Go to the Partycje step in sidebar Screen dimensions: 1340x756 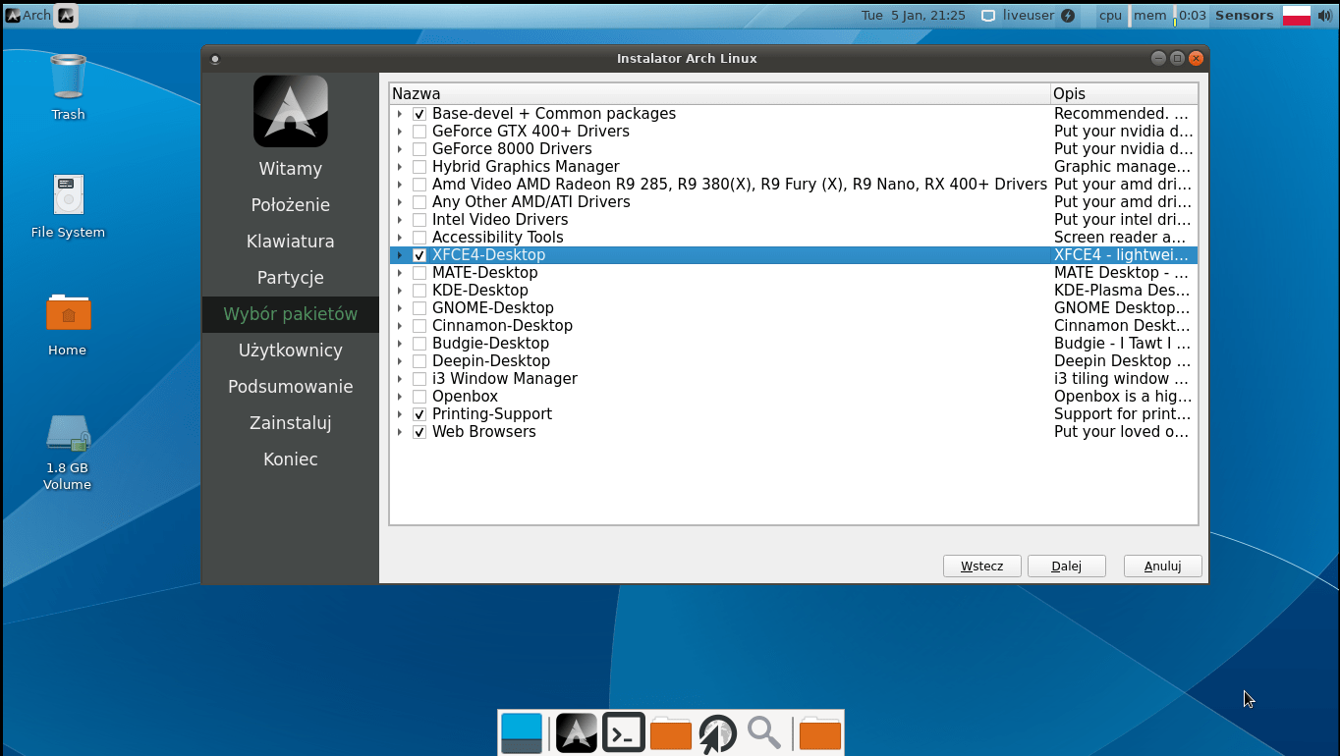(291, 278)
